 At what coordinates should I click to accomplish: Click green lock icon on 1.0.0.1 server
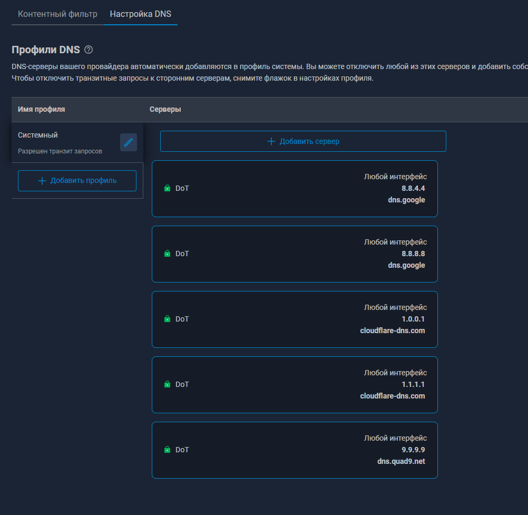[167, 319]
